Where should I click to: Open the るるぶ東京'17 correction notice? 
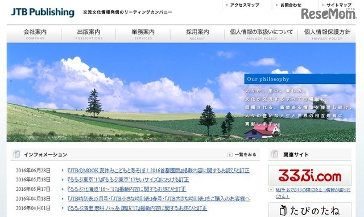coord(128,180)
